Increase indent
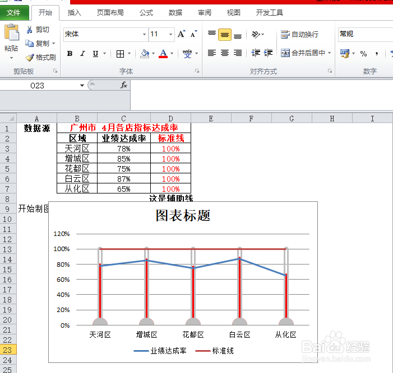The image size is (393, 373). point(268,53)
